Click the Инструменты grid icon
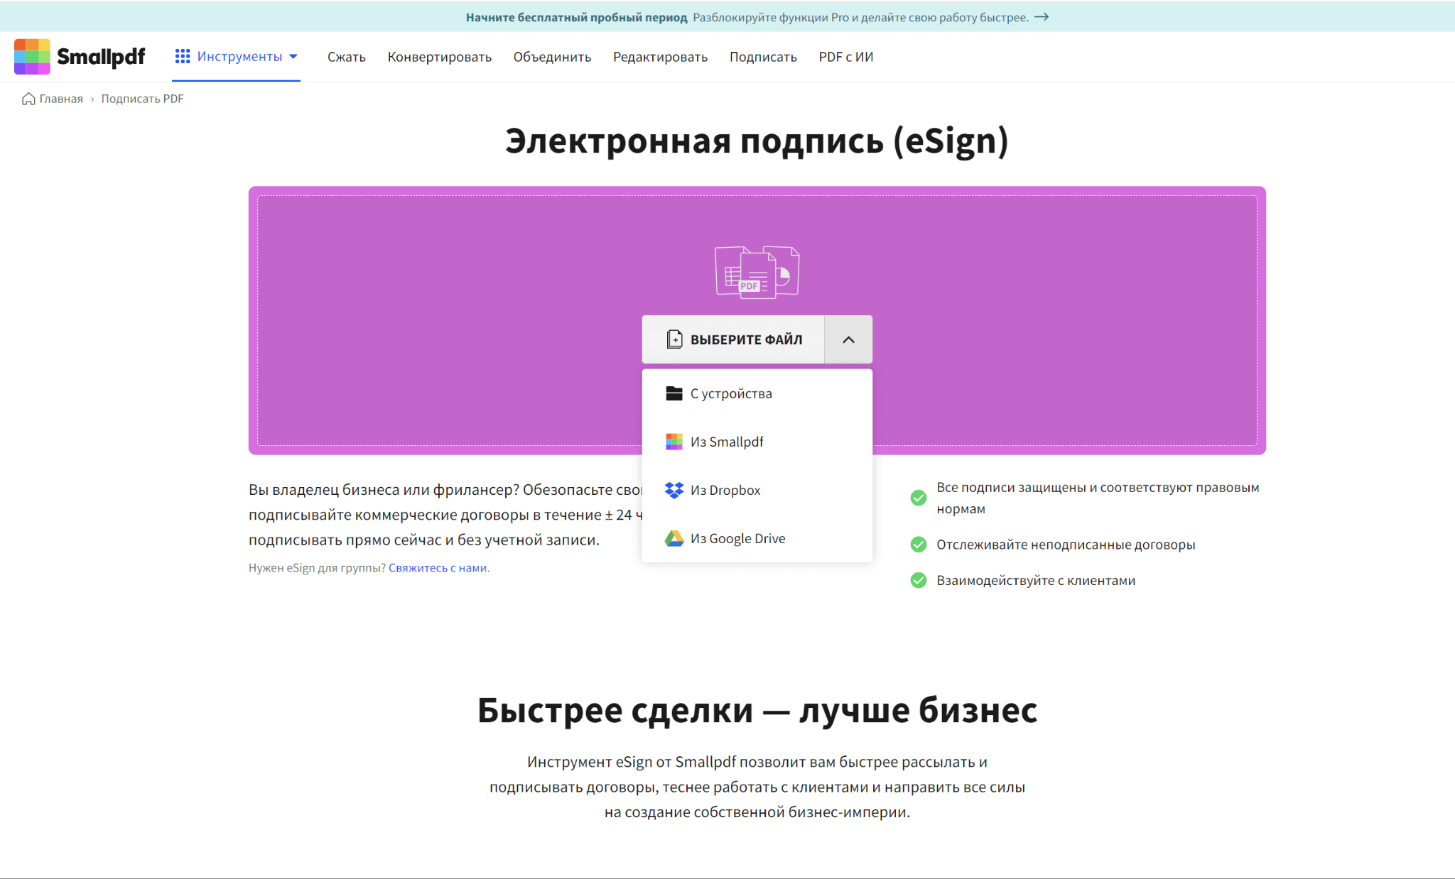Screen dimensions: 1455x879 183,56
